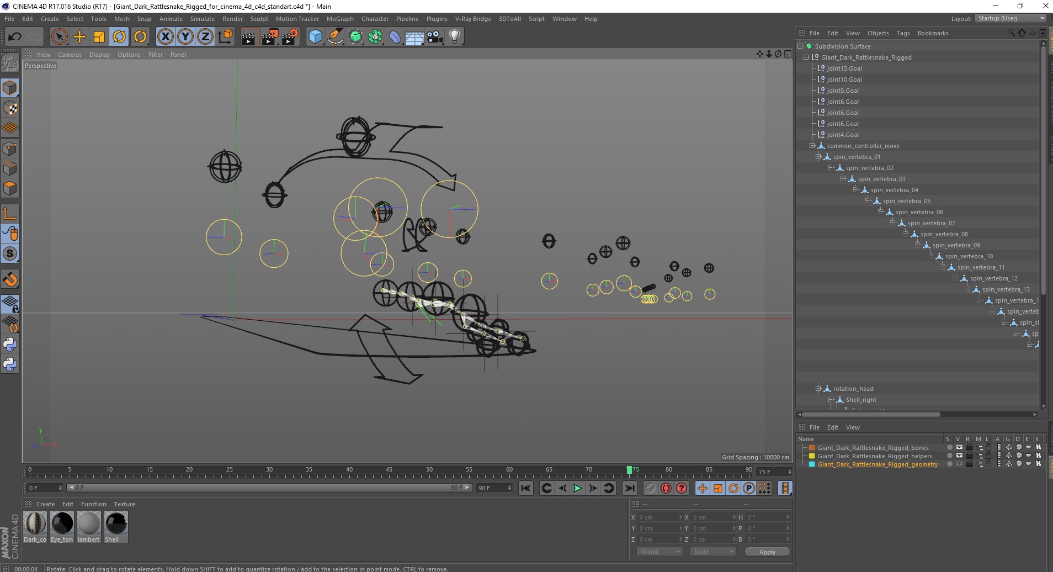
Task: Open the Simulate menu
Action: (x=203, y=19)
